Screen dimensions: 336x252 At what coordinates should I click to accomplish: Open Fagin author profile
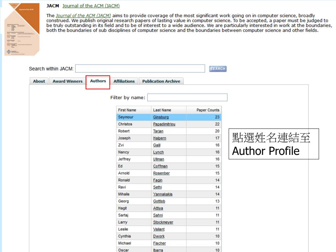pyautogui.click(x=158, y=180)
